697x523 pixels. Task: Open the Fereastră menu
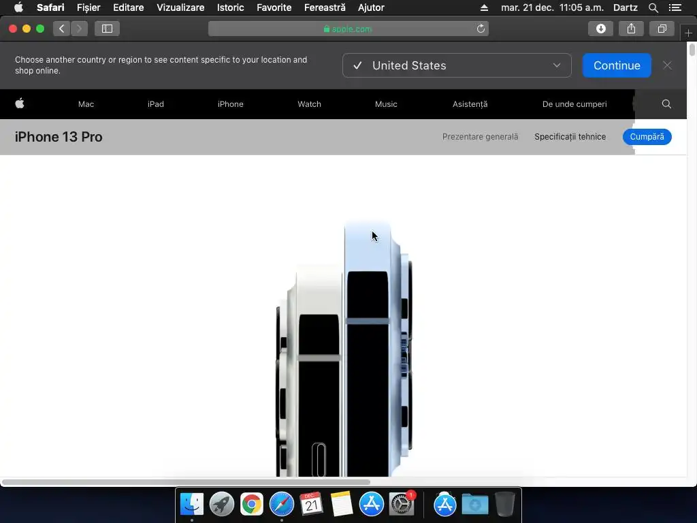(x=325, y=7)
